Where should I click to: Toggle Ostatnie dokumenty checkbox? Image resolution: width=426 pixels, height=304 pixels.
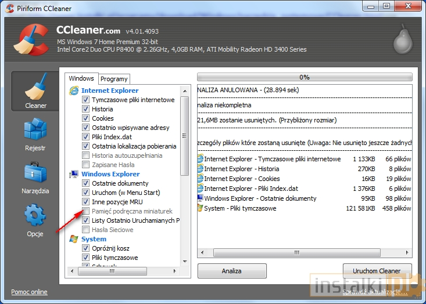coord(85,183)
